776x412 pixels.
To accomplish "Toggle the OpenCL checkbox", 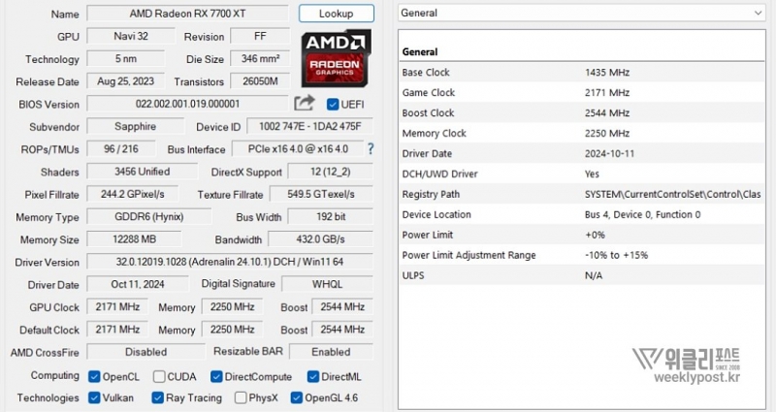I will point(94,376).
